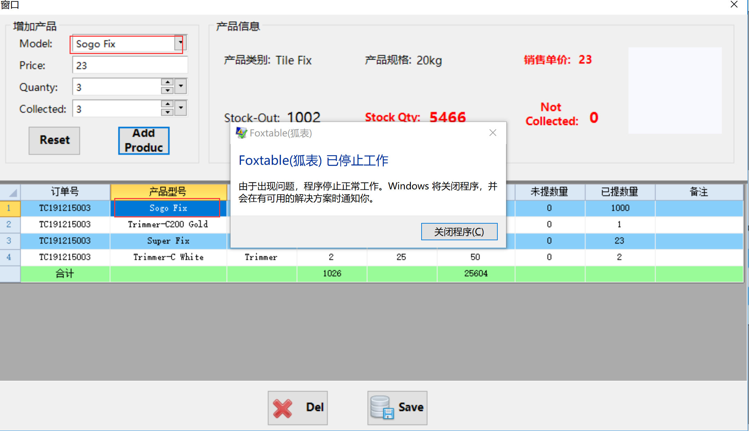Click the Trimmer-C200 Gold cell
This screenshot has height=431, width=749.
point(168,224)
